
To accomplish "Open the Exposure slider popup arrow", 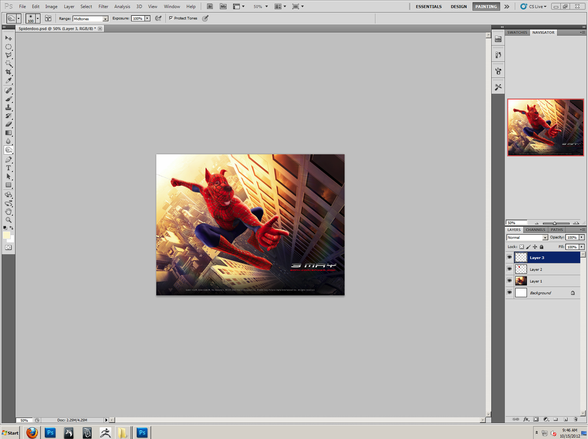I will point(147,18).
